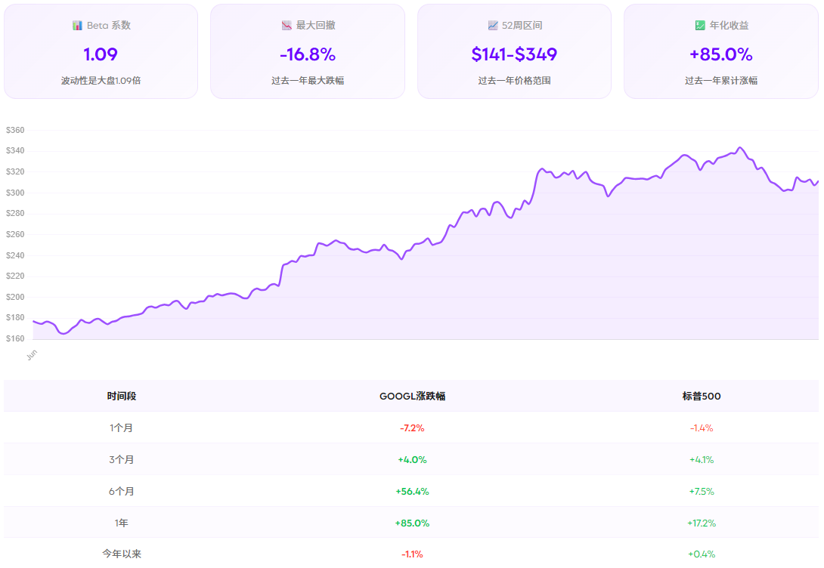Click the bar chart icon on Beta 系数 card
The height and width of the screenshot is (568, 824).
click(x=79, y=25)
